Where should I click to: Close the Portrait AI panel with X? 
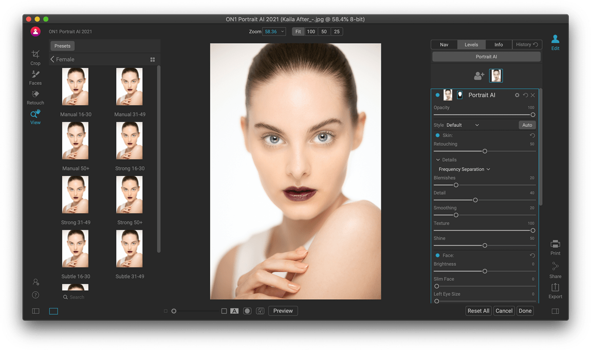pos(533,95)
